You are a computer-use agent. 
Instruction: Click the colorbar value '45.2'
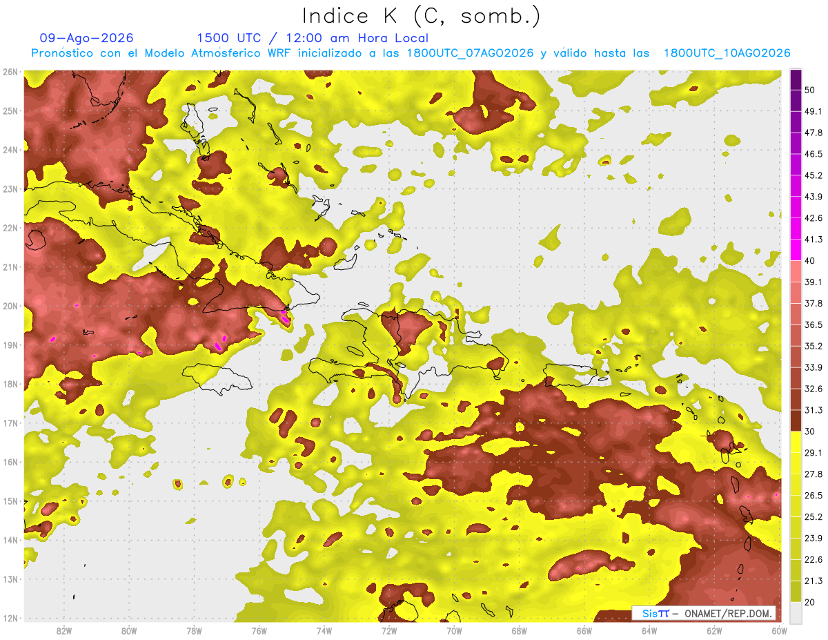click(814, 175)
